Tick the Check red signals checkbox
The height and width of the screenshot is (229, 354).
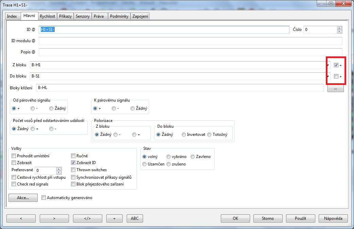click(x=14, y=184)
